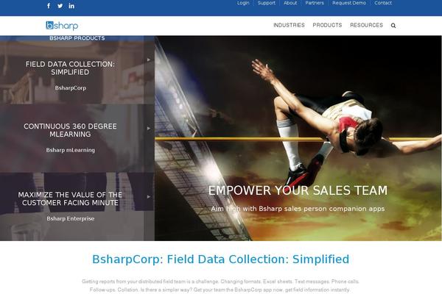Viewport: 442px width, 294px height.
Task: Open the Facebook social icon
Action: tap(49, 6)
